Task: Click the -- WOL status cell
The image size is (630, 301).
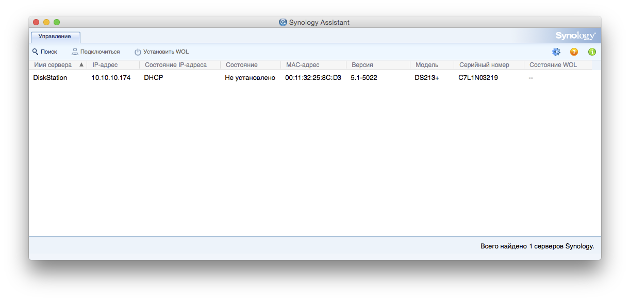Action: (531, 78)
